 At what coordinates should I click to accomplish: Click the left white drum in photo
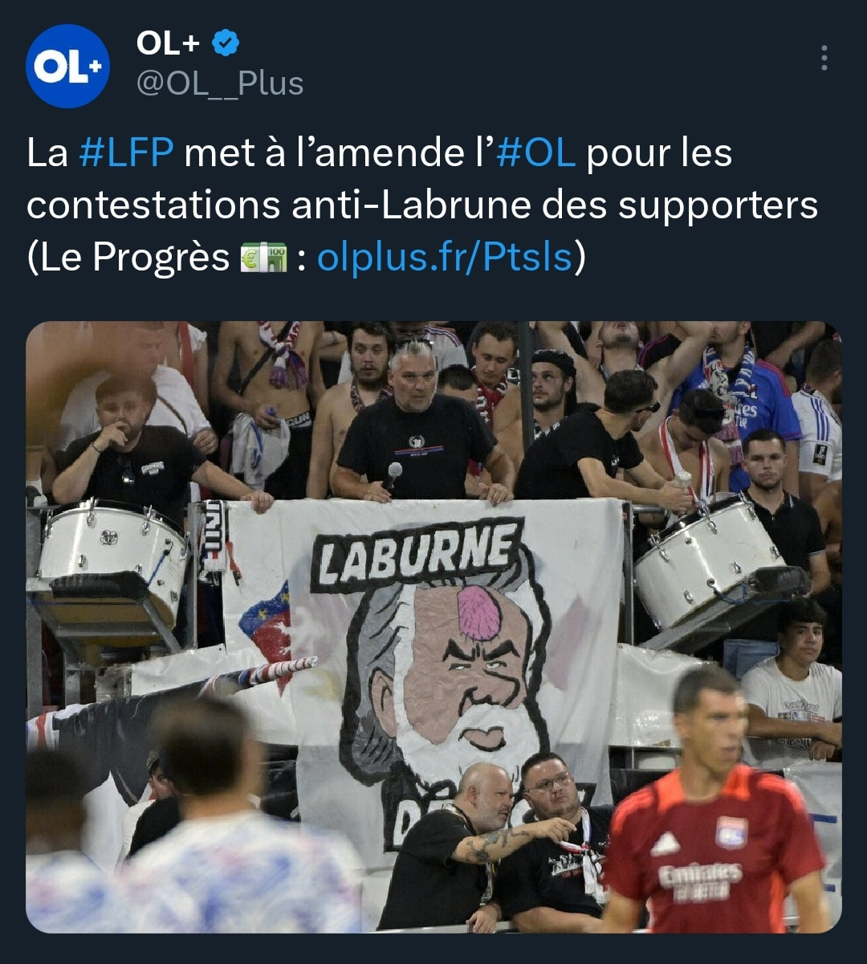click(113, 557)
